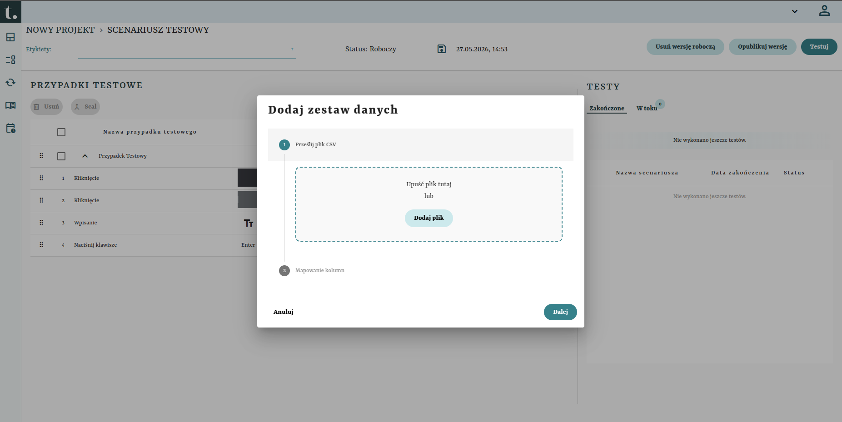Collapse the Przypadek Testowy row
Image resolution: width=842 pixels, height=422 pixels.
point(85,156)
